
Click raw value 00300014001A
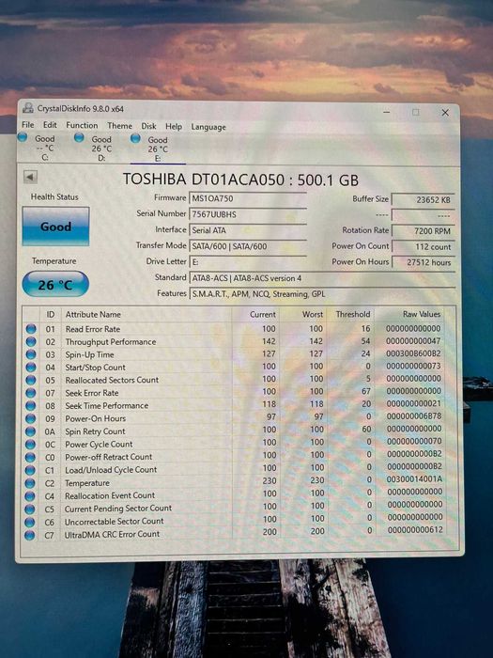click(415, 478)
